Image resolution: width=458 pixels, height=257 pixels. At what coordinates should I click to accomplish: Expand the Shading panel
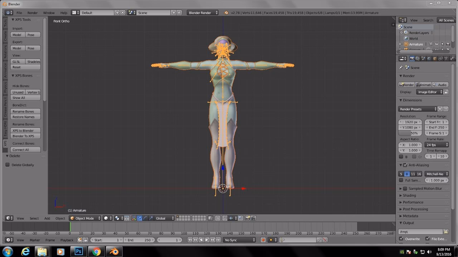(x=409, y=195)
